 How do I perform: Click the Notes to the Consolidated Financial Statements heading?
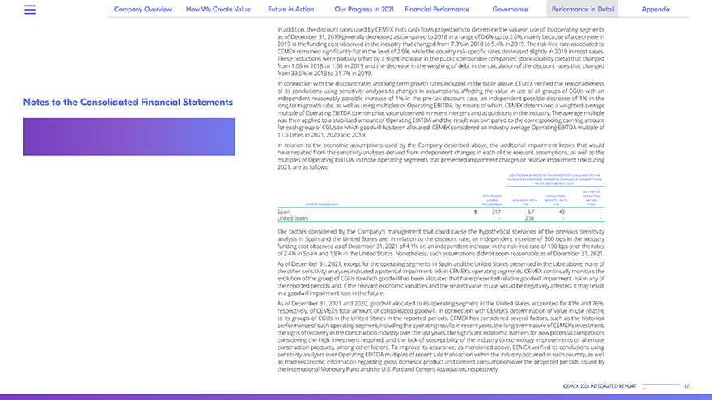point(128,103)
